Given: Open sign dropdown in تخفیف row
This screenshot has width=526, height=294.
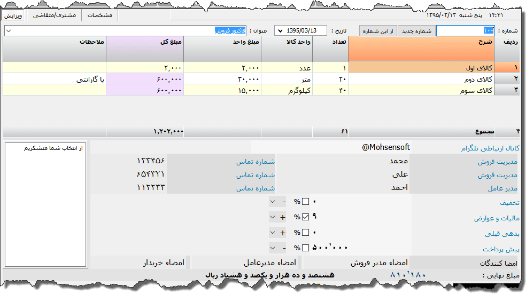Looking at the screenshot, I should [273, 202].
